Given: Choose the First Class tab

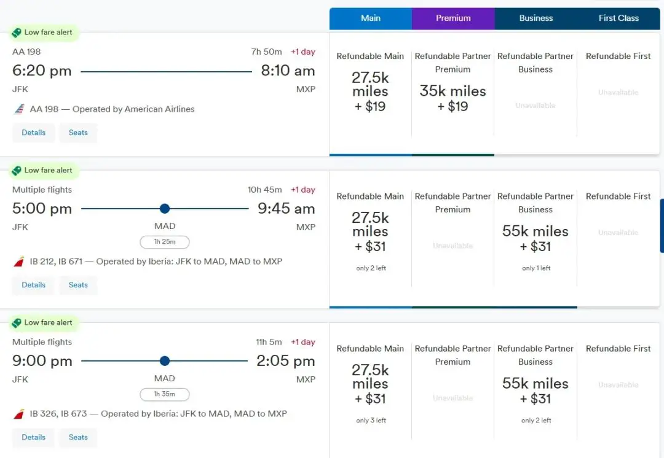Looking at the screenshot, I should point(619,18).
